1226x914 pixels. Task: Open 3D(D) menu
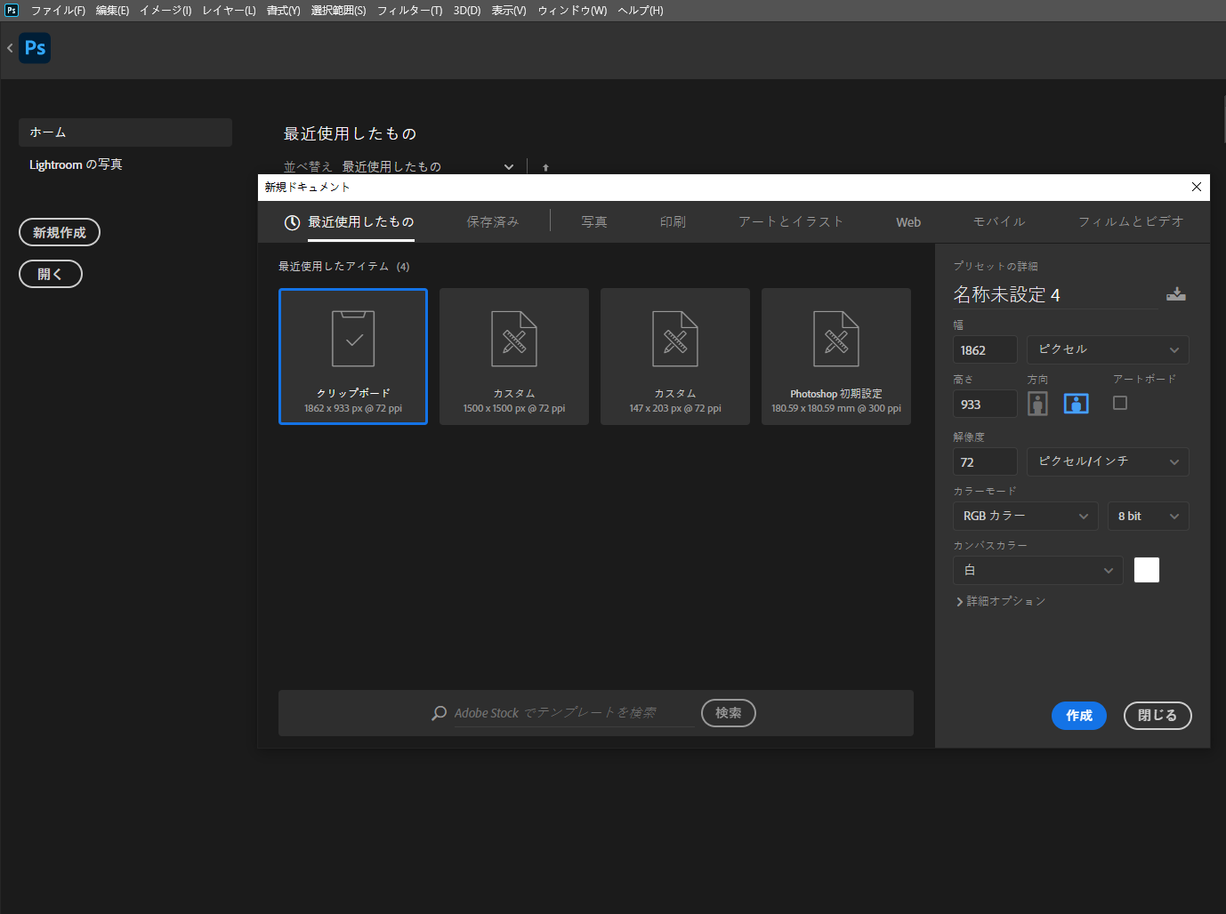[x=467, y=11]
